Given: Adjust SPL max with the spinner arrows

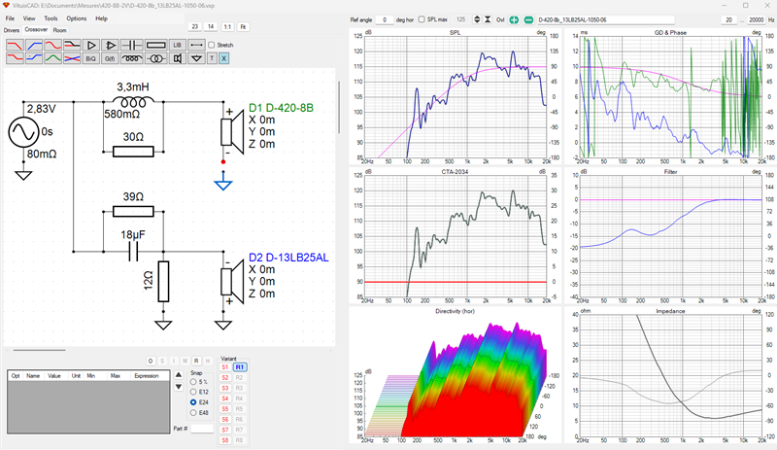Looking at the screenshot, I should click(x=477, y=19).
